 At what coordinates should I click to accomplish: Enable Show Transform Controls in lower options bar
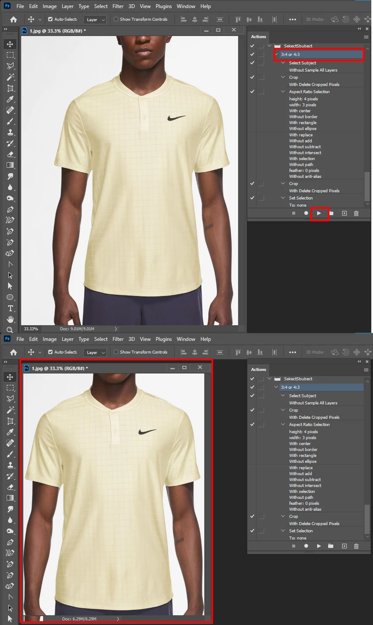[x=116, y=352]
